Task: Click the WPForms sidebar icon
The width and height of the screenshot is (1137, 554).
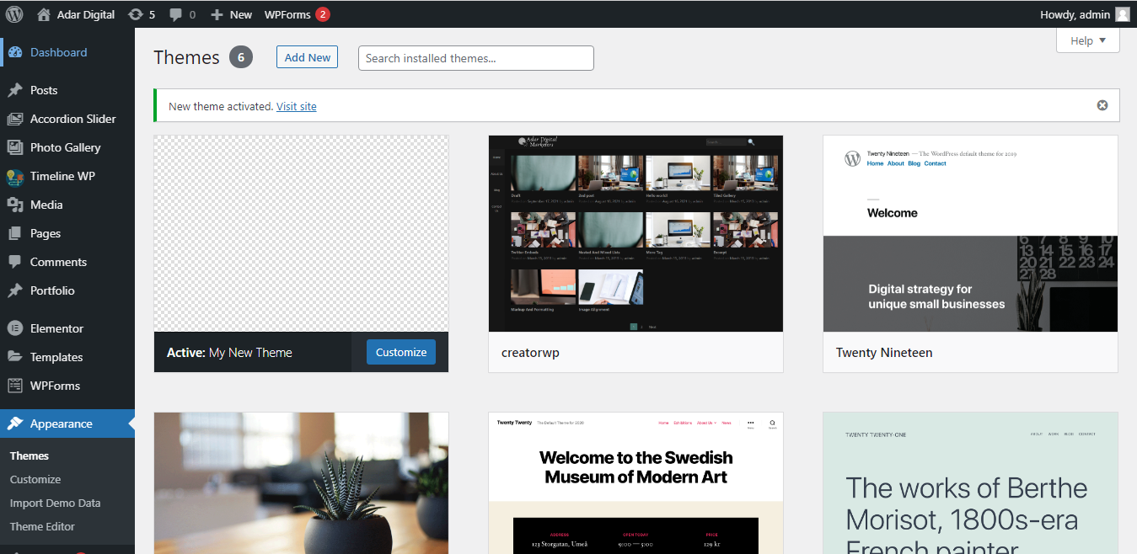Action: coord(15,386)
